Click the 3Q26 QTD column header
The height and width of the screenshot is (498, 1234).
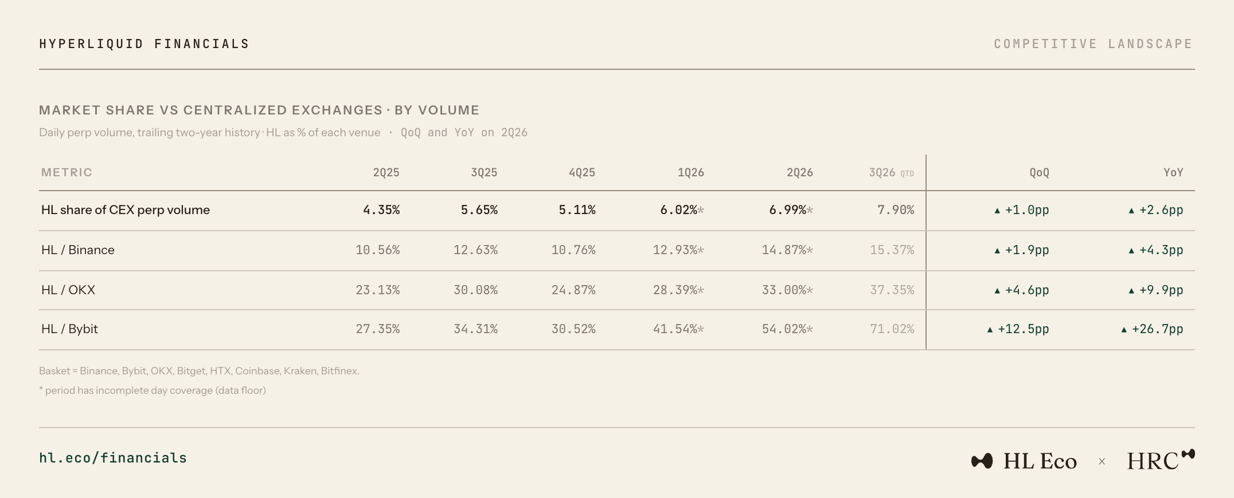[891, 173]
